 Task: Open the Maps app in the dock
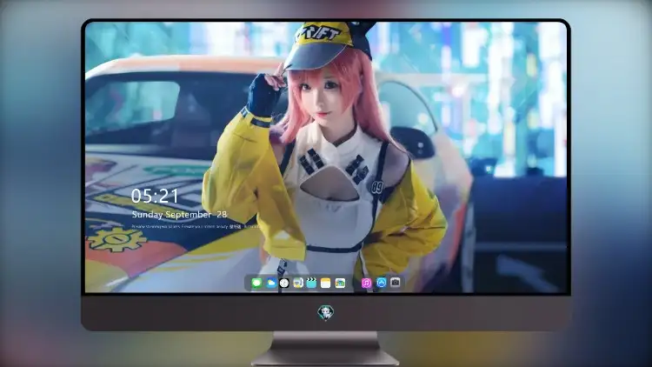pos(340,283)
